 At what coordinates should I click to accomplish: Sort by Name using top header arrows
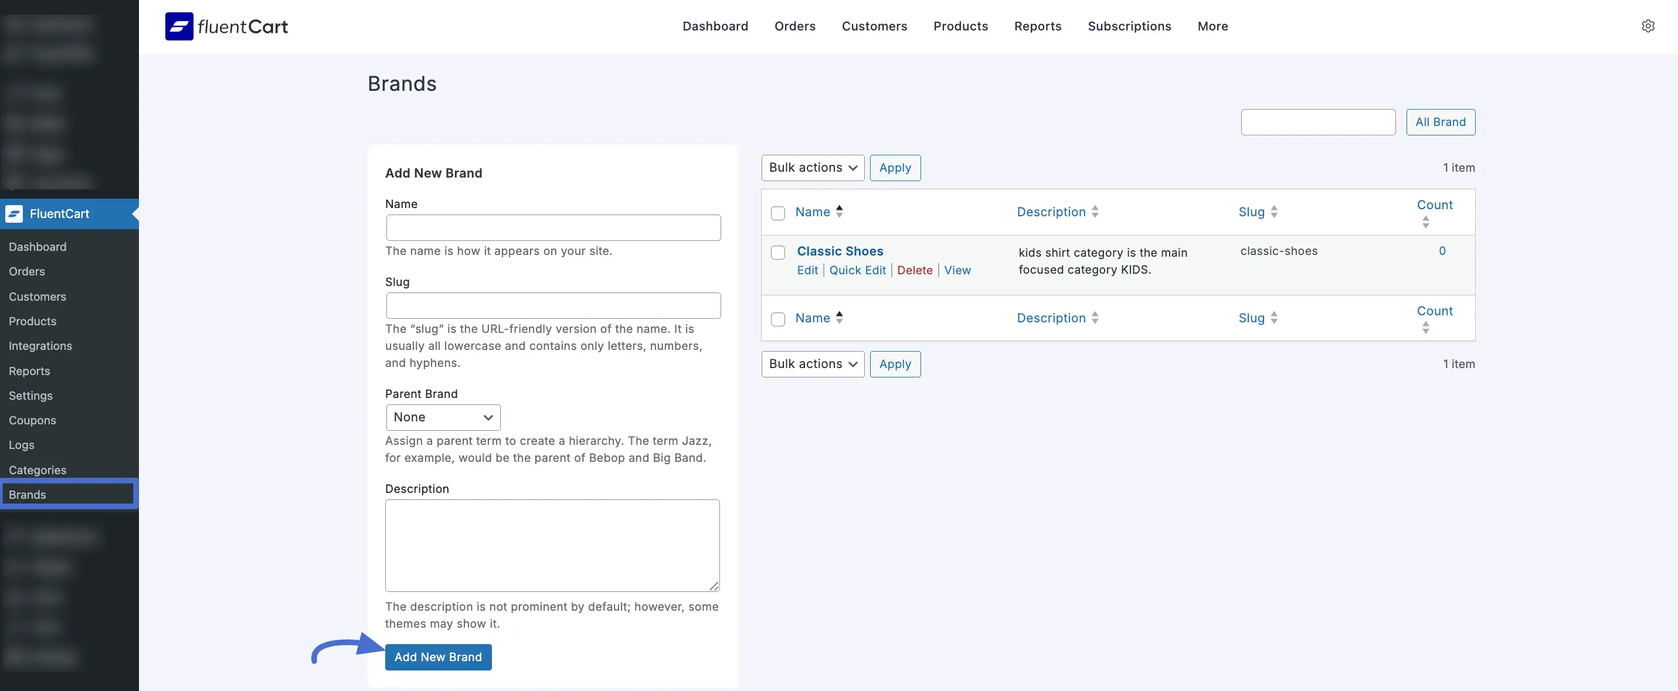839,212
